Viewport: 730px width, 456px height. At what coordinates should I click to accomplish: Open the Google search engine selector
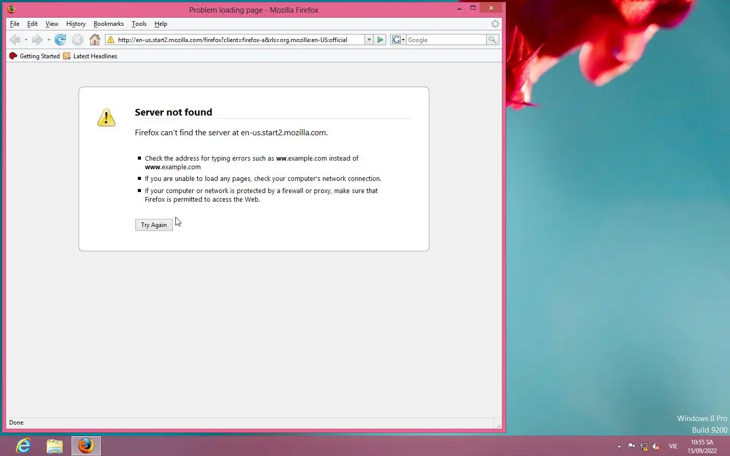point(398,40)
